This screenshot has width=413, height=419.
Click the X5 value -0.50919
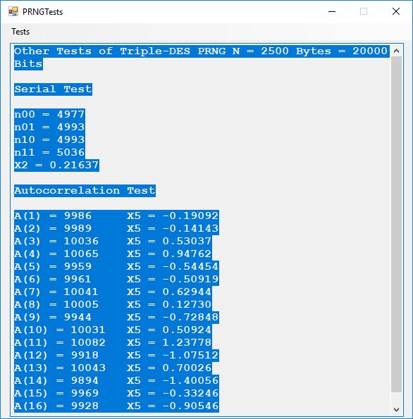pos(190,280)
